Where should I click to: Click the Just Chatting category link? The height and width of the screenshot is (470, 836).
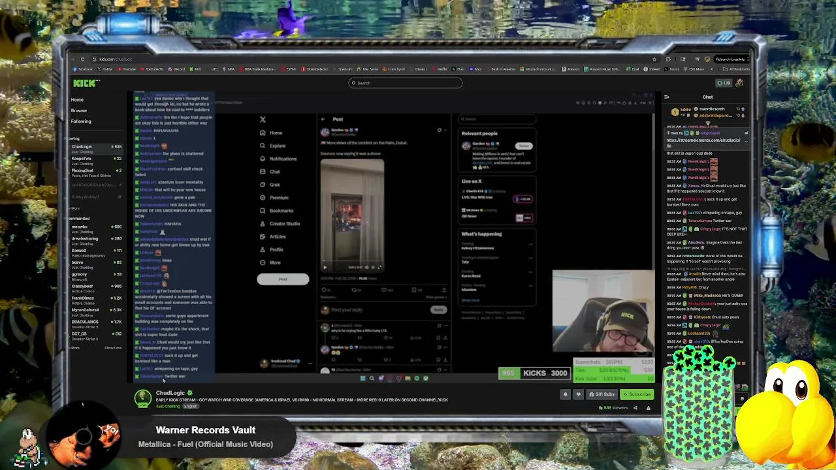click(168, 406)
